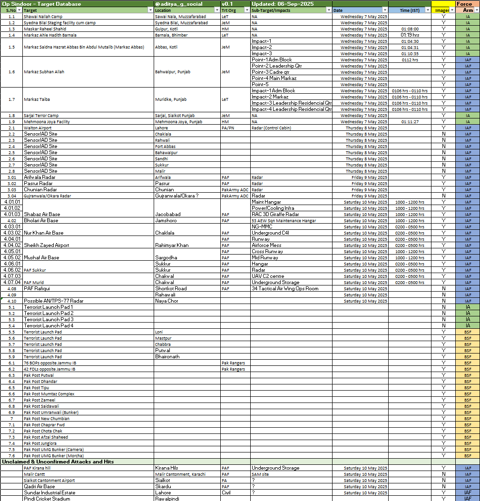Select the 'Point-4 Main Markaz' cell

click(x=292, y=79)
